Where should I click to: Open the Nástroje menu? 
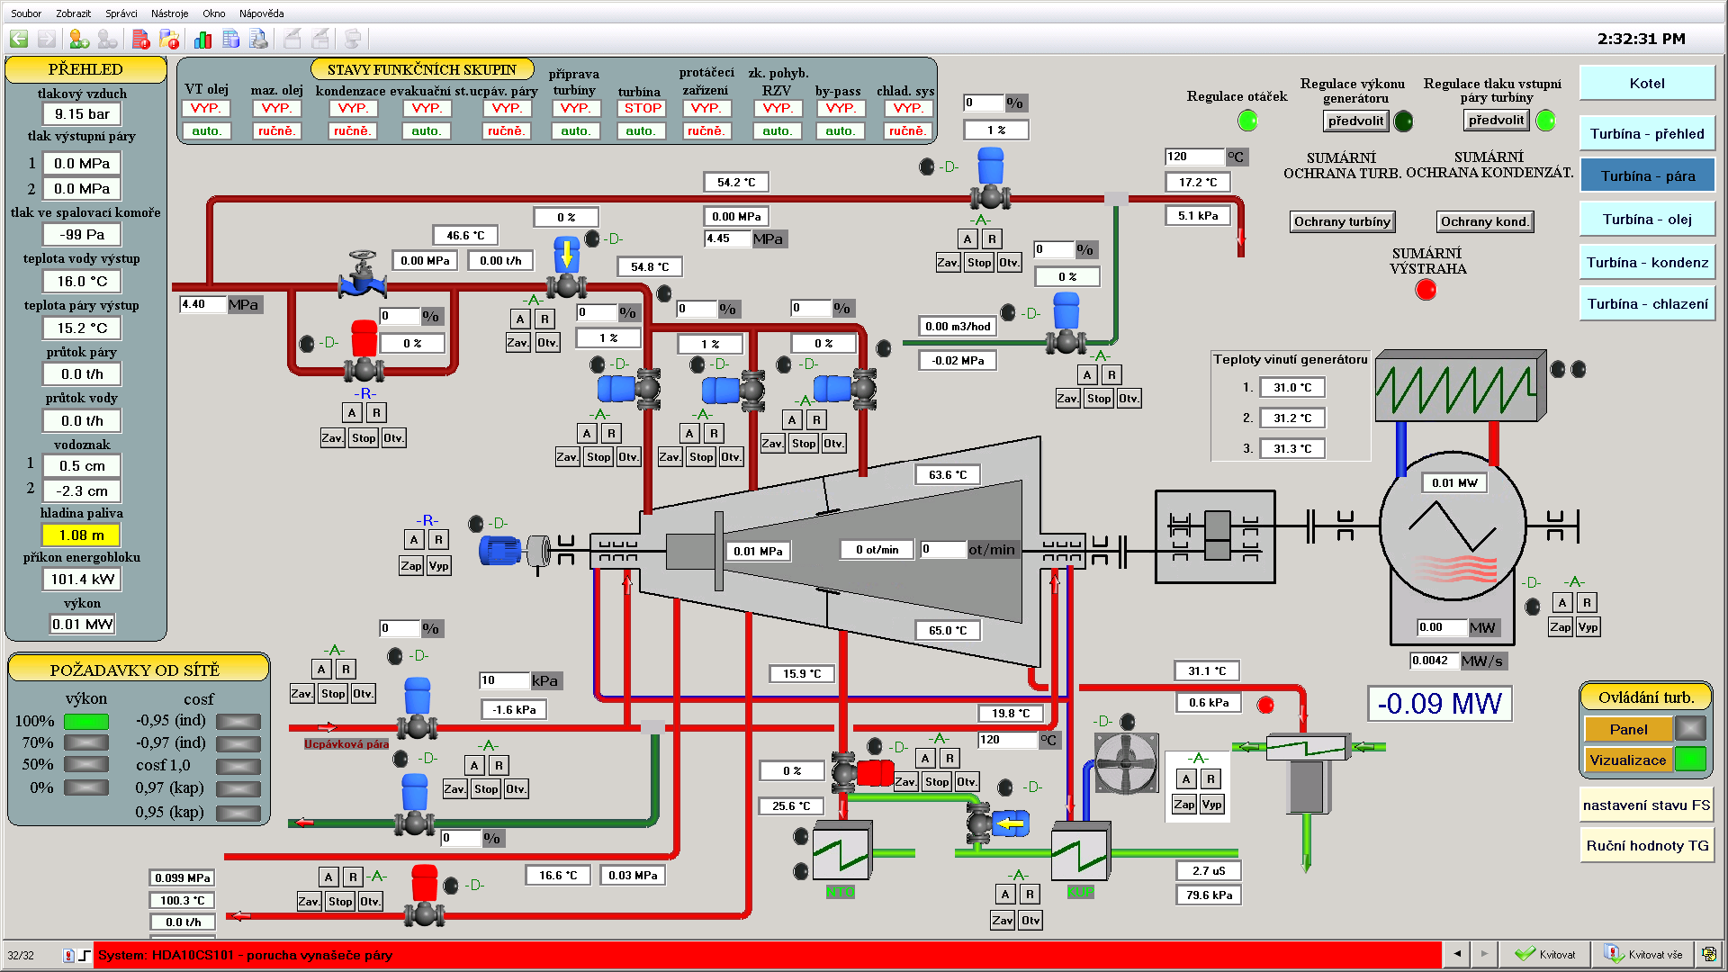click(x=169, y=13)
